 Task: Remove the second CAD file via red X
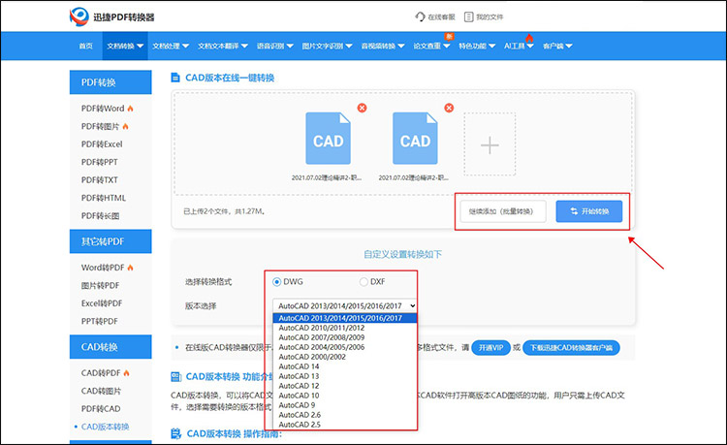click(x=449, y=108)
